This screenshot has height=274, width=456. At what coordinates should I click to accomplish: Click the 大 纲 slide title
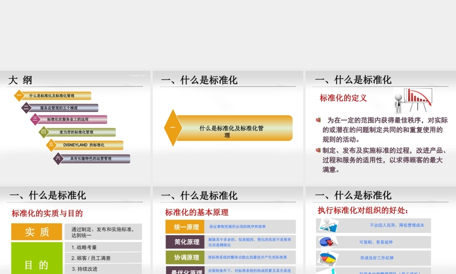(20, 80)
